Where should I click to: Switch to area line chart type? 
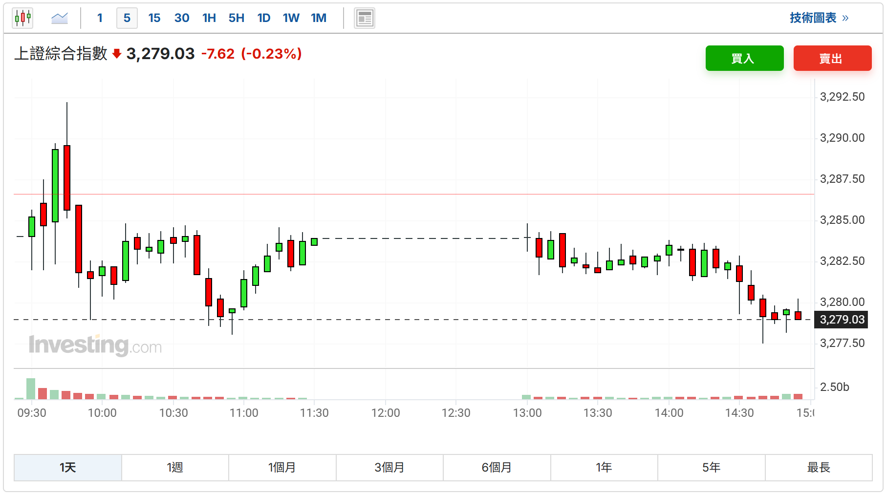click(x=60, y=18)
